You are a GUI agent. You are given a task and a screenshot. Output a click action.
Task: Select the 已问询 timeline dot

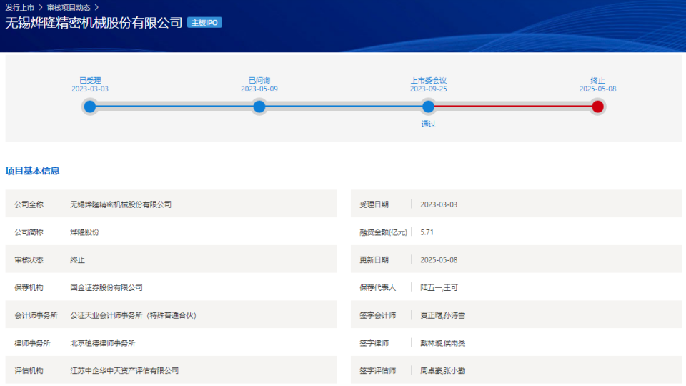pos(259,107)
